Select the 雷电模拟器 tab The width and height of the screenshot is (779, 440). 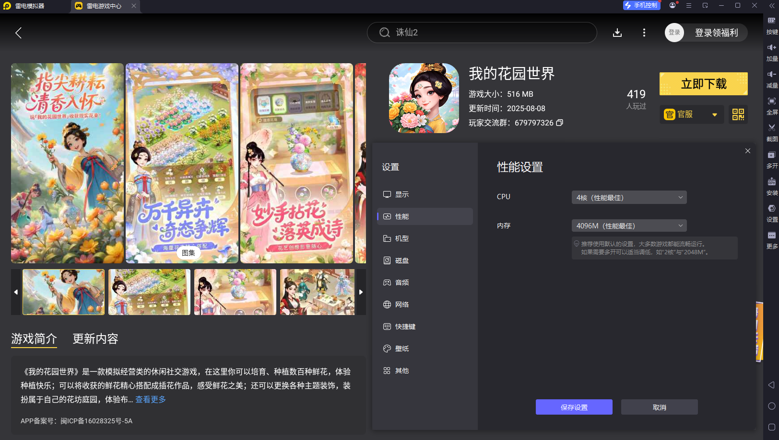(x=29, y=6)
